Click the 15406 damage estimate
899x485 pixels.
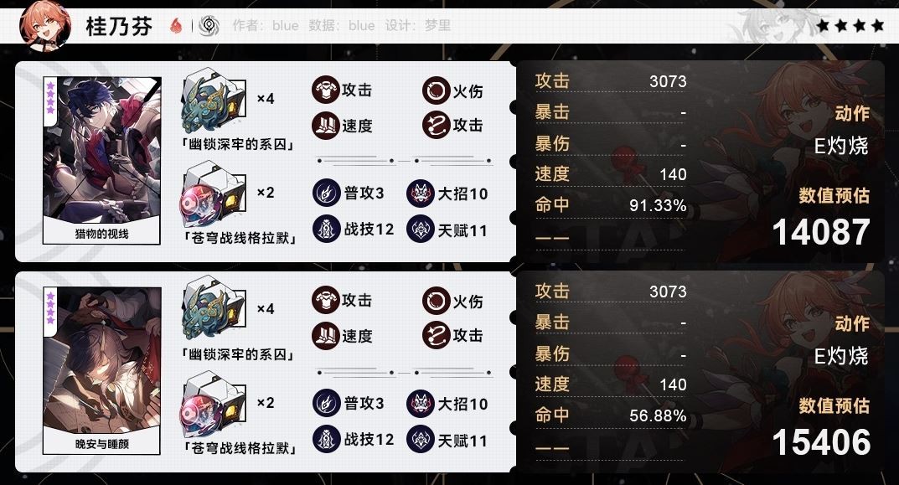click(x=821, y=442)
